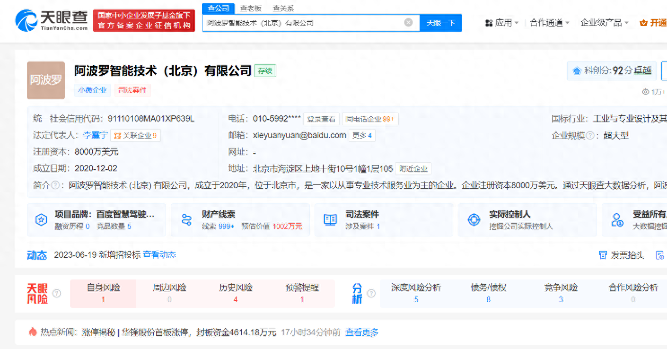Expand the 合作通道 dropdown
Viewport: 667px width, 349px height.
[x=550, y=23]
